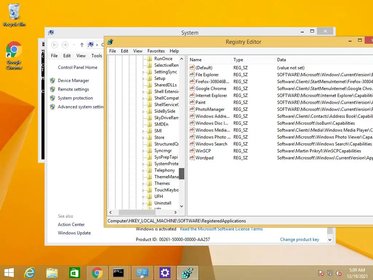This screenshot has height=280, width=373.
Task: Switch to Registry Editor on the taskbar
Action: tap(188, 273)
